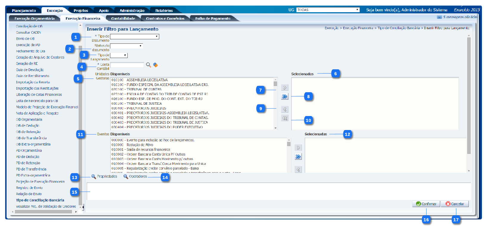
Task: Expand the Tipo de Documento dropdown
Action: [134, 37]
